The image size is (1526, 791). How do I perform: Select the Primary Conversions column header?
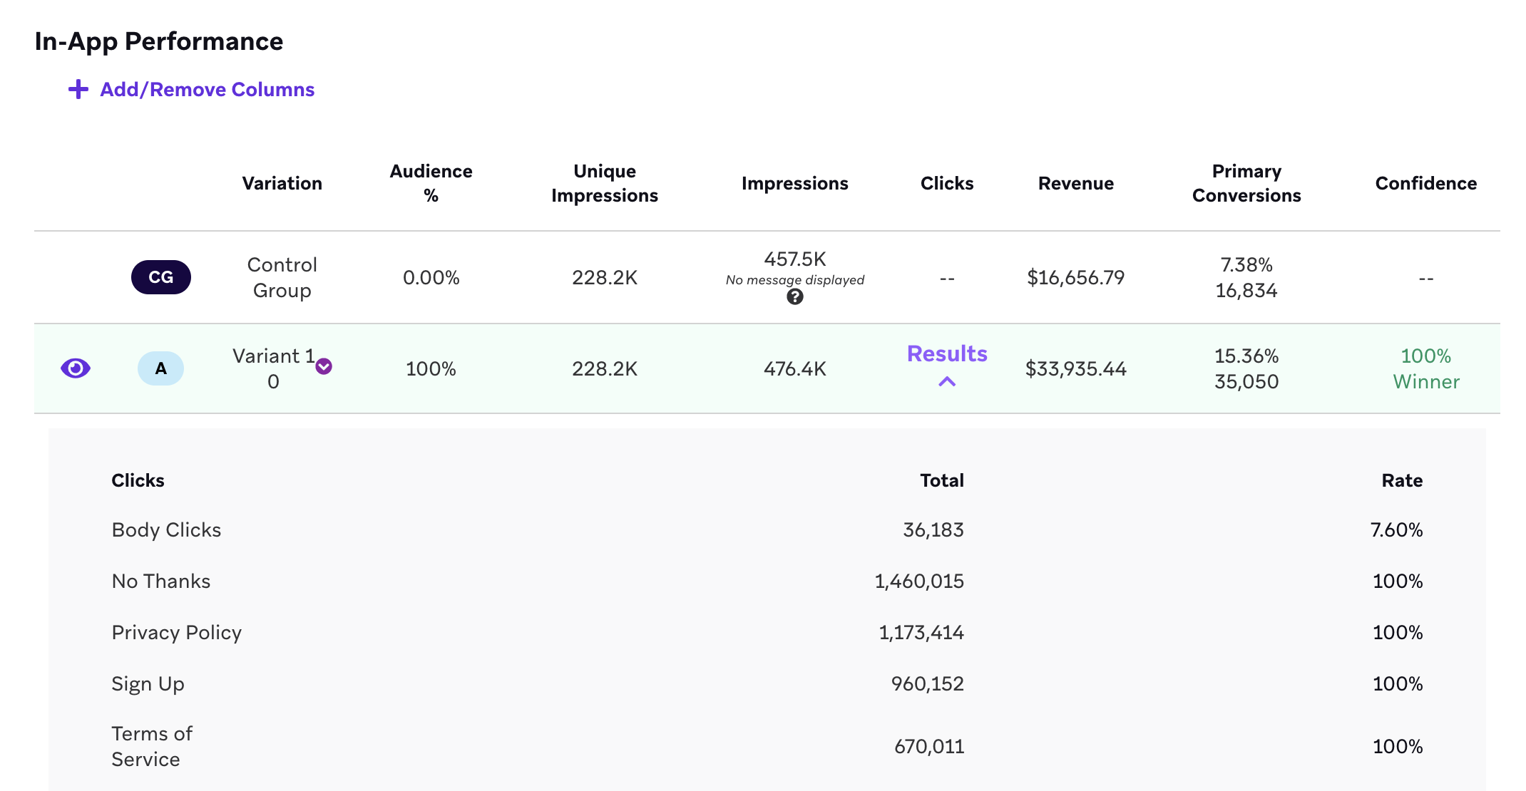pyautogui.click(x=1246, y=183)
